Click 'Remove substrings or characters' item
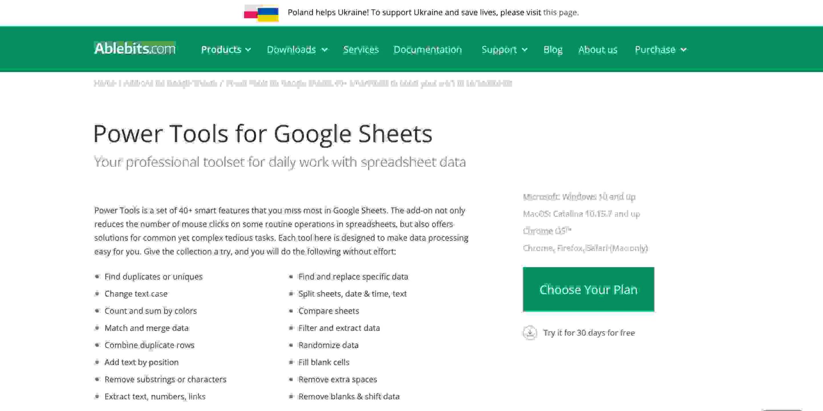The height and width of the screenshot is (411, 823). [166, 379]
